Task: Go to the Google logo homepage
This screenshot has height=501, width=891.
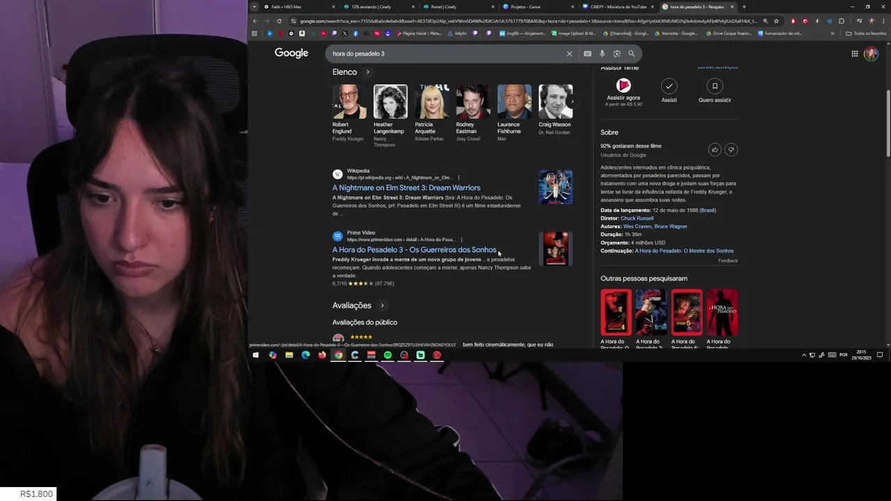Action: [291, 53]
